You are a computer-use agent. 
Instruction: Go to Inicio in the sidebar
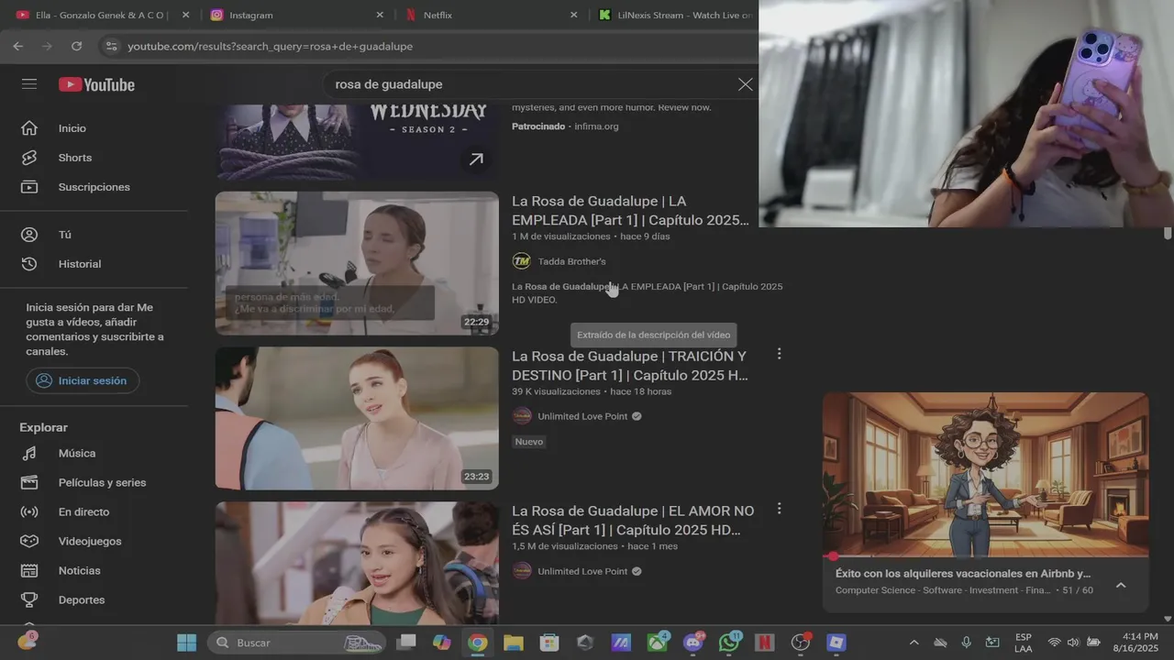coord(72,128)
